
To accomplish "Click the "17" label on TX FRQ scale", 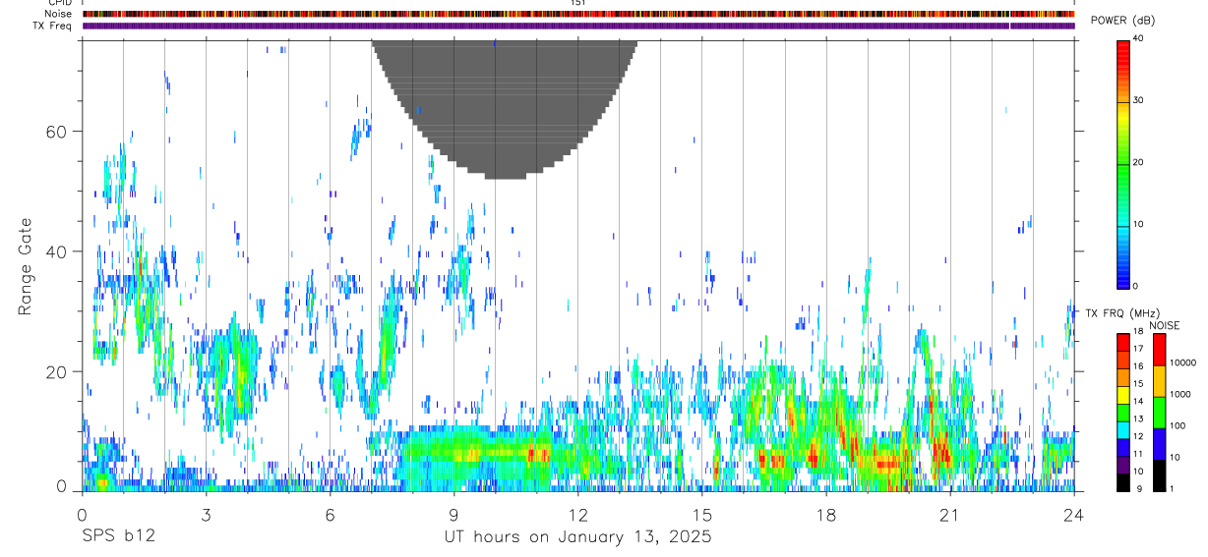I will 1139,349.
